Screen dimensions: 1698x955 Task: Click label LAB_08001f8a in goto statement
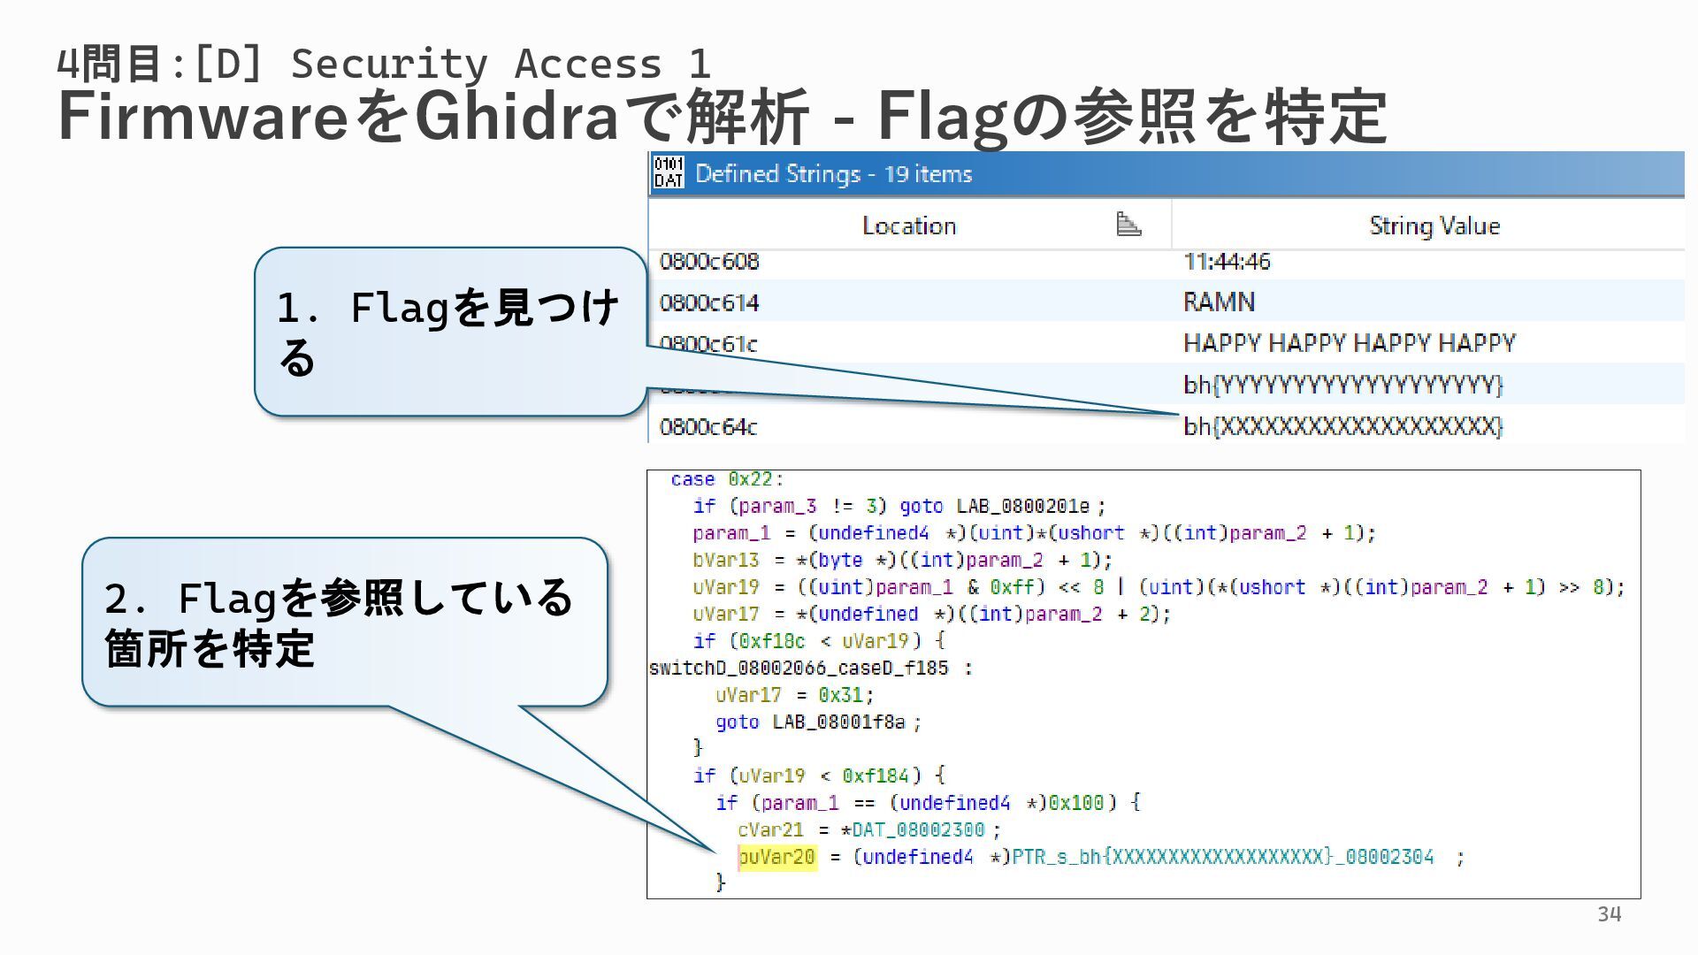coord(838,722)
